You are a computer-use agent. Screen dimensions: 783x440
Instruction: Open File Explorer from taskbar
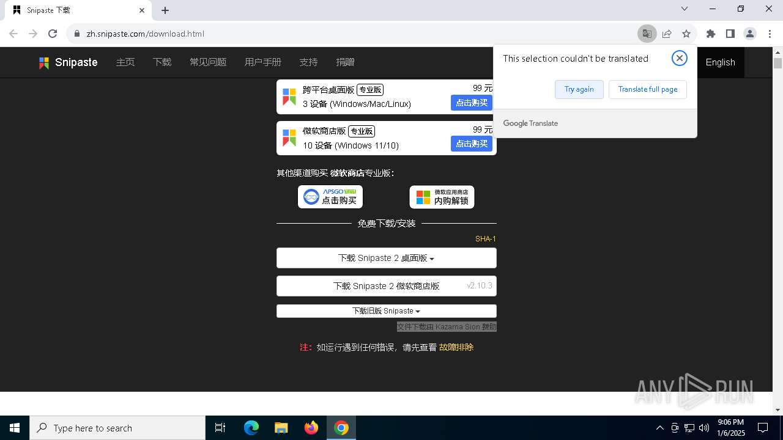281,428
